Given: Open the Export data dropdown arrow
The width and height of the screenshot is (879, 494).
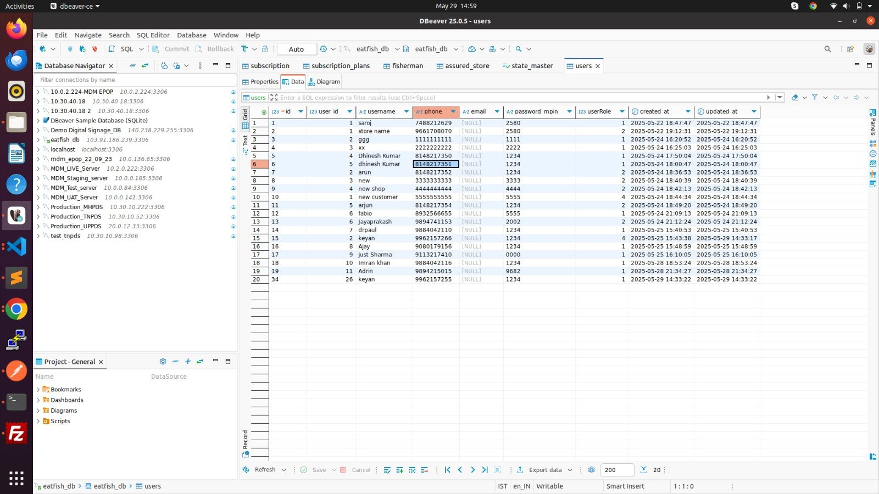Looking at the screenshot, I should click(570, 470).
